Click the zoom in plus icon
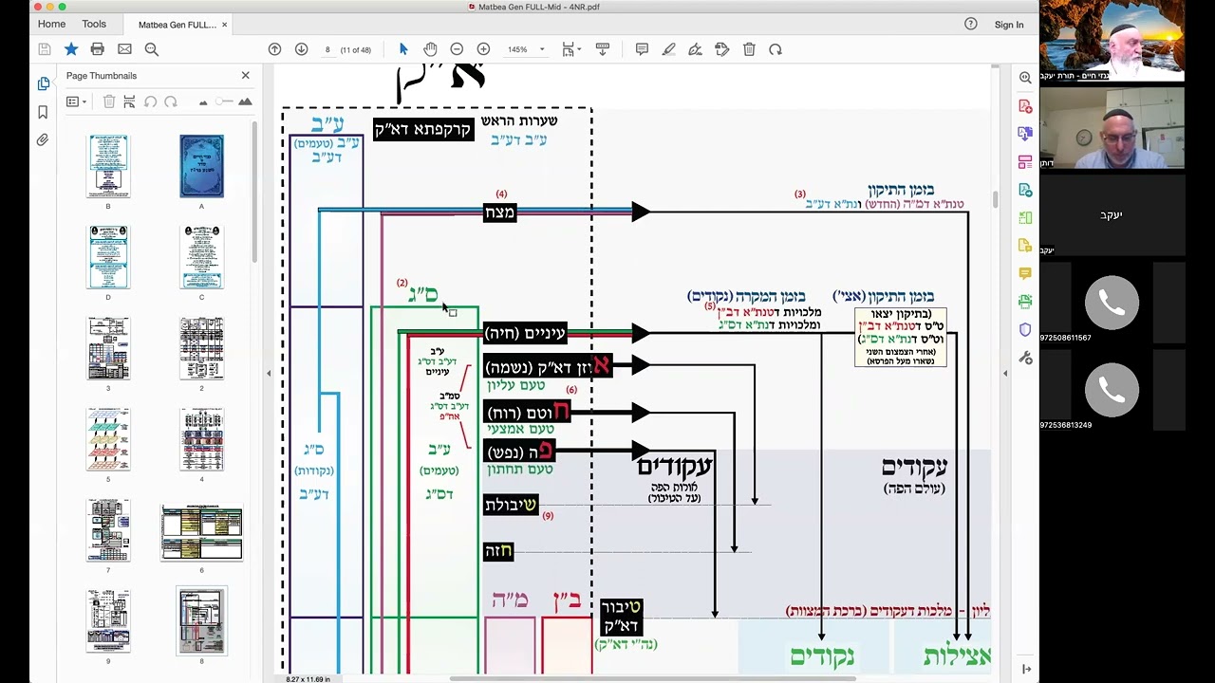Viewport: 1215px width, 683px height. (483, 49)
